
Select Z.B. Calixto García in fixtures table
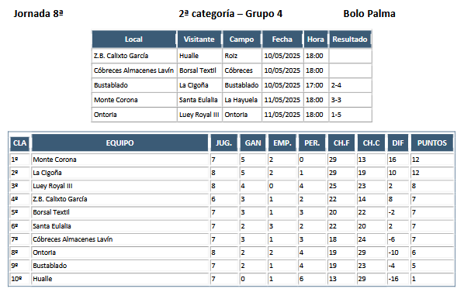point(121,56)
